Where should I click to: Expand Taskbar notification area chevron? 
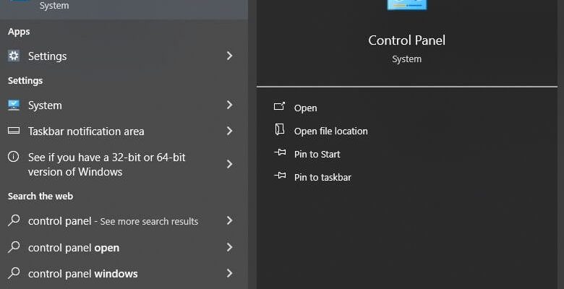229,131
